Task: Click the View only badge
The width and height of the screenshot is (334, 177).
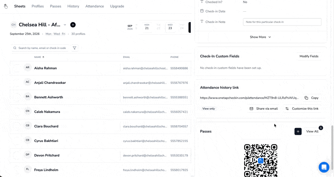Action: point(208,109)
